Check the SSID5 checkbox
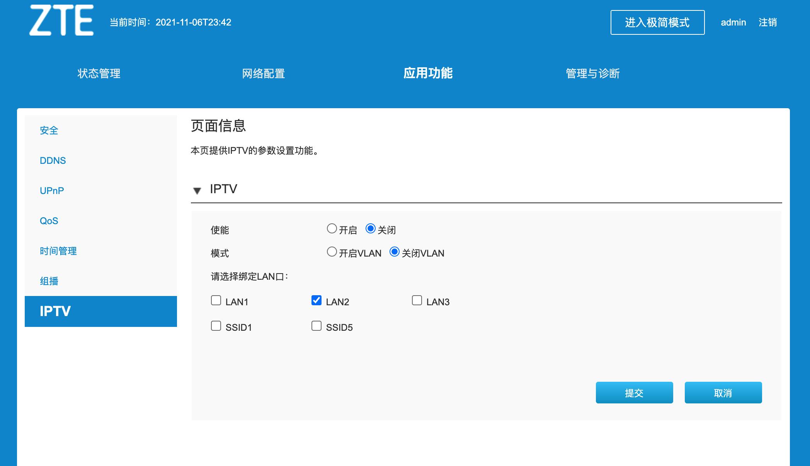 coord(316,325)
